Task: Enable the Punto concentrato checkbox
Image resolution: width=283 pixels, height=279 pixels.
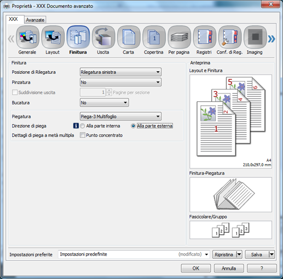Action: (x=83, y=135)
